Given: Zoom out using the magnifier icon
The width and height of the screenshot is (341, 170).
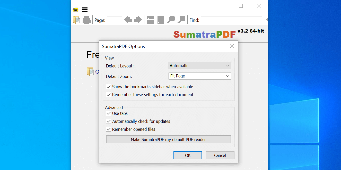Looking at the screenshot, I should [171, 20].
